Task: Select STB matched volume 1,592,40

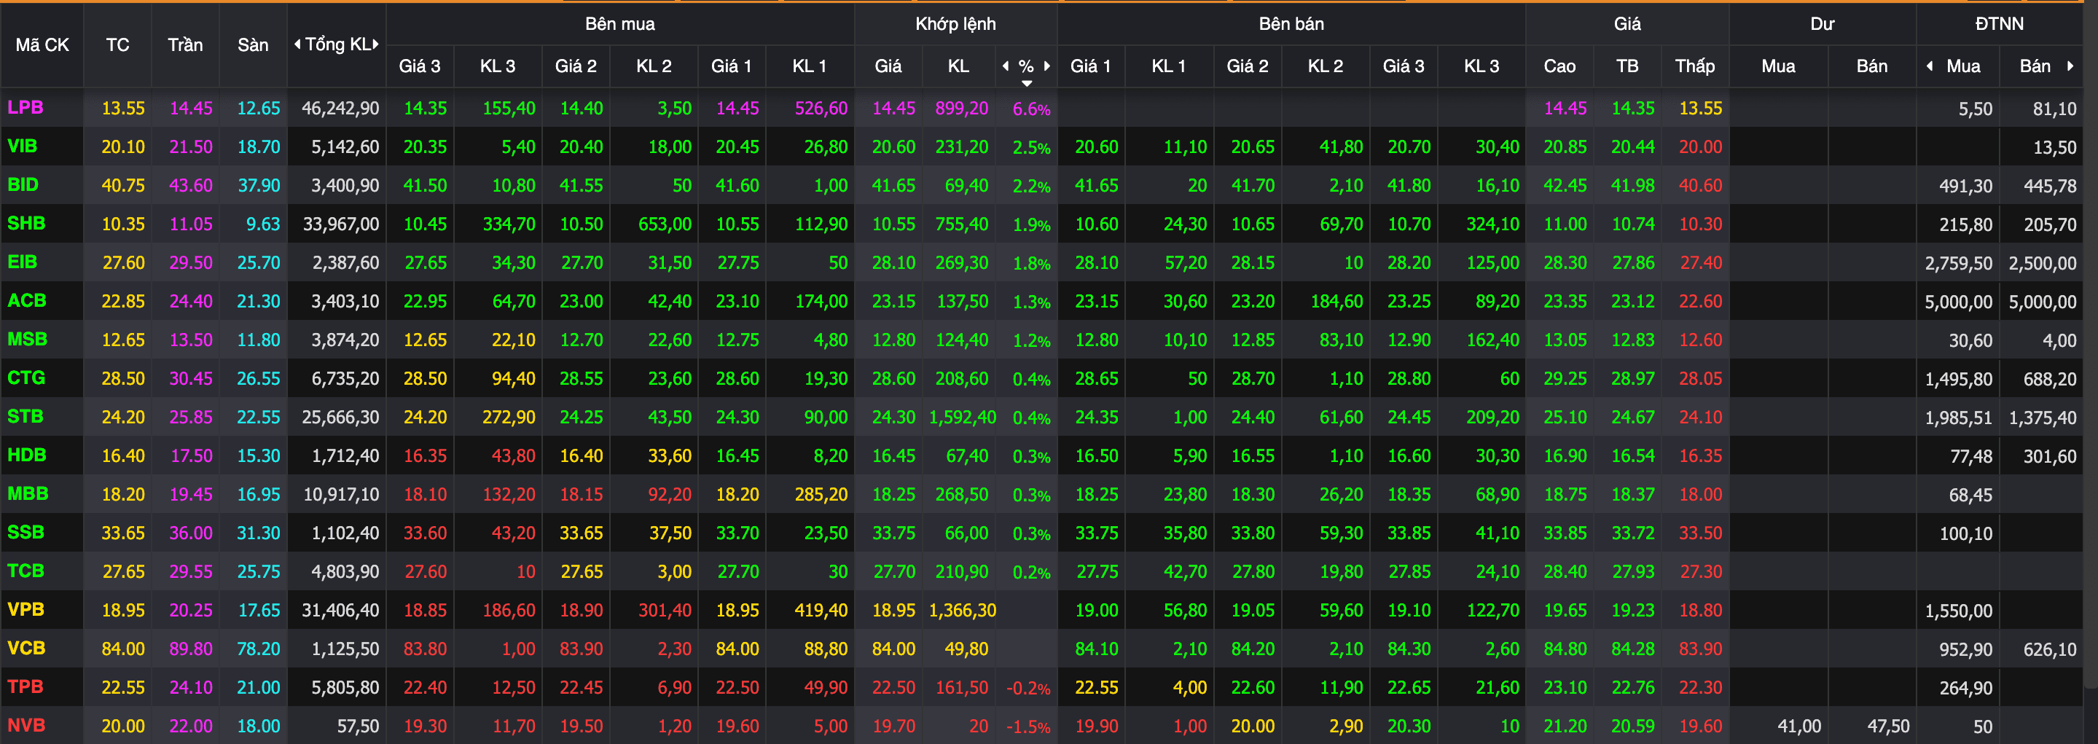Action: [x=963, y=418]
